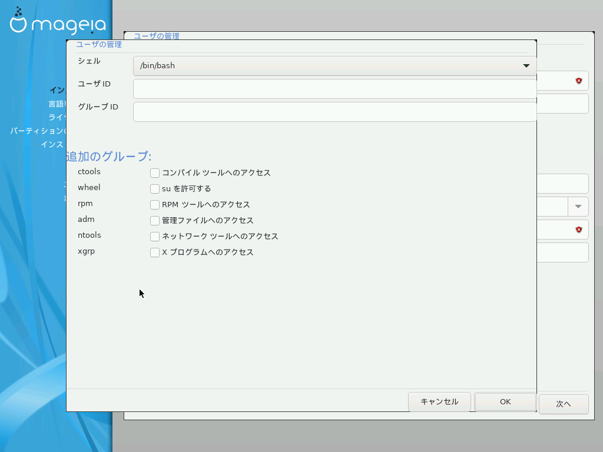Focus the グループ ID input field

coord(334,112)
